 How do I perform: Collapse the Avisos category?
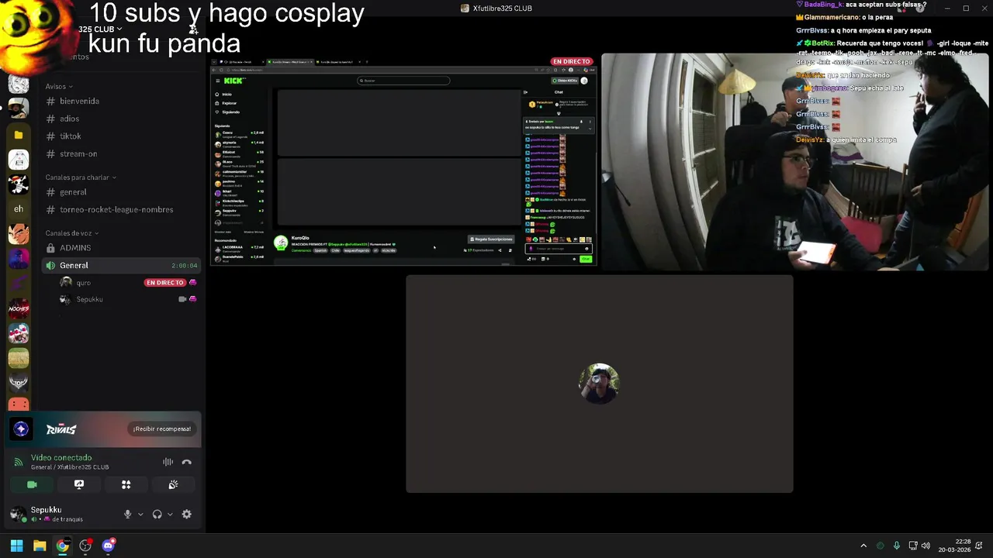59,87
